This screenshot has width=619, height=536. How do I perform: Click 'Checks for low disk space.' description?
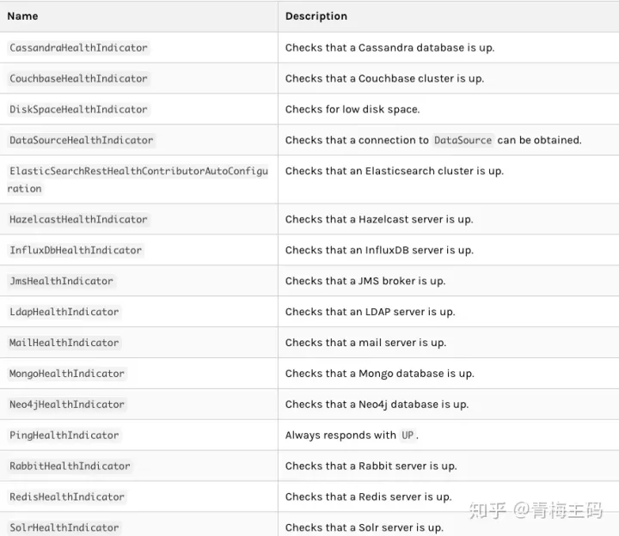point(352,109)
